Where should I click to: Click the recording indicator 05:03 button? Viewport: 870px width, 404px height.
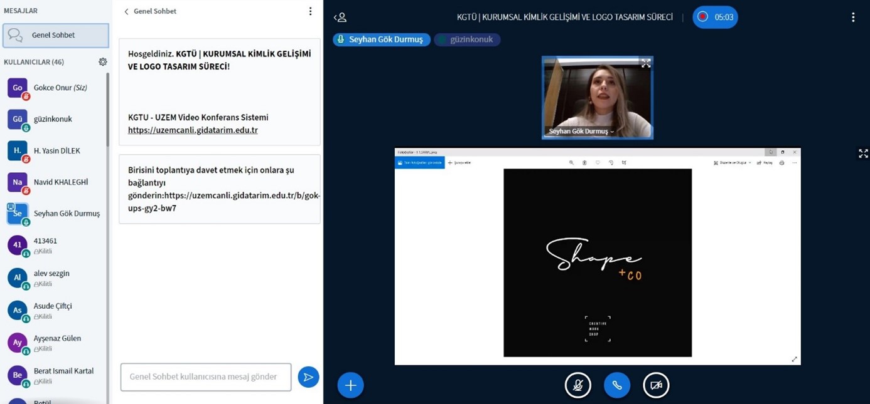point(715,17)
